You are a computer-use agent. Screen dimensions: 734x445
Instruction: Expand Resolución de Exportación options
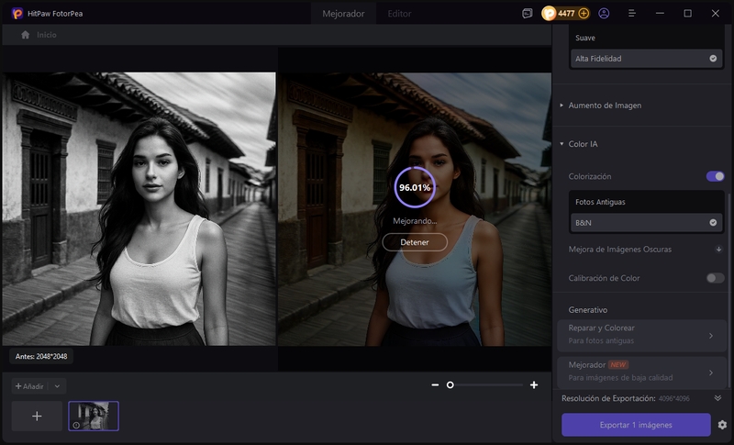[717, 398]
